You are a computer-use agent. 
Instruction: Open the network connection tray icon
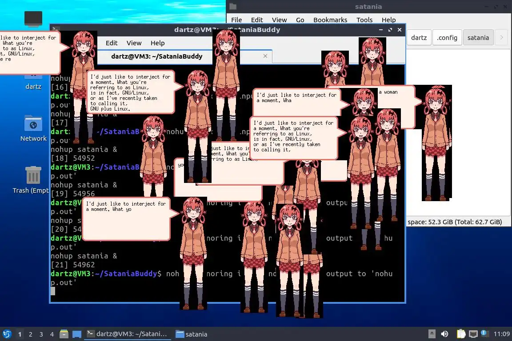tap(473, 334)
